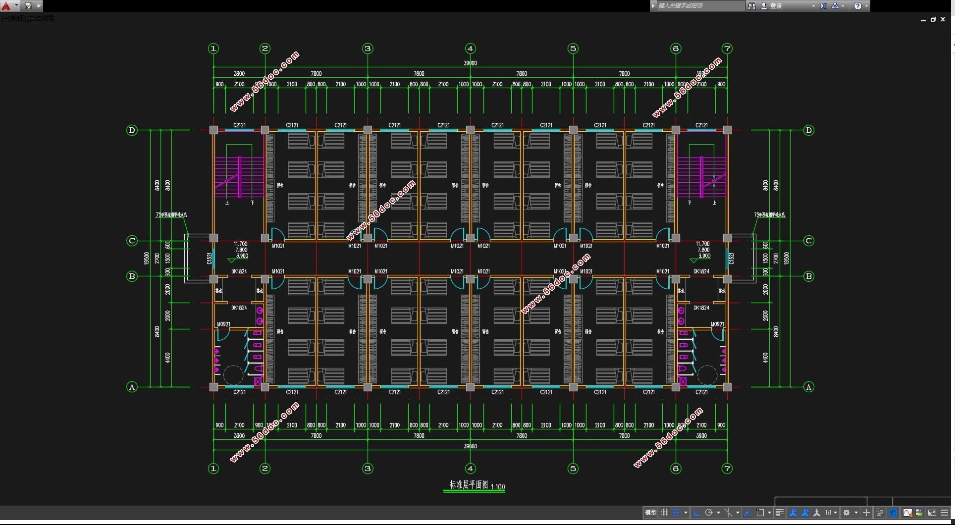Toggle annotation objects visibility icon
This screenshot has height=525, width=955.
click(x=793, y=513)
